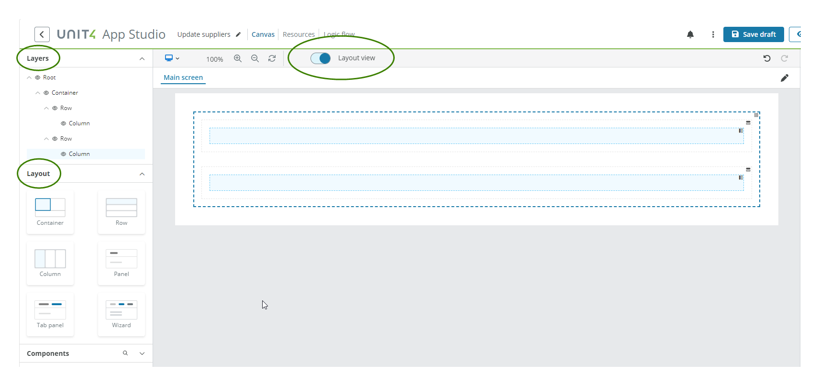
Task: Collapse the second Row tree node
Action: tap(46, 139)
